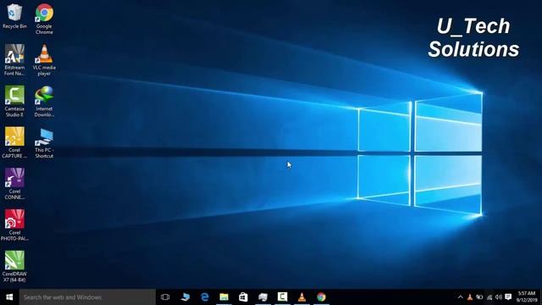Select the This PC shortcut icon
Image resolution: width=542 pixels, height=305 pixels.
44,142
